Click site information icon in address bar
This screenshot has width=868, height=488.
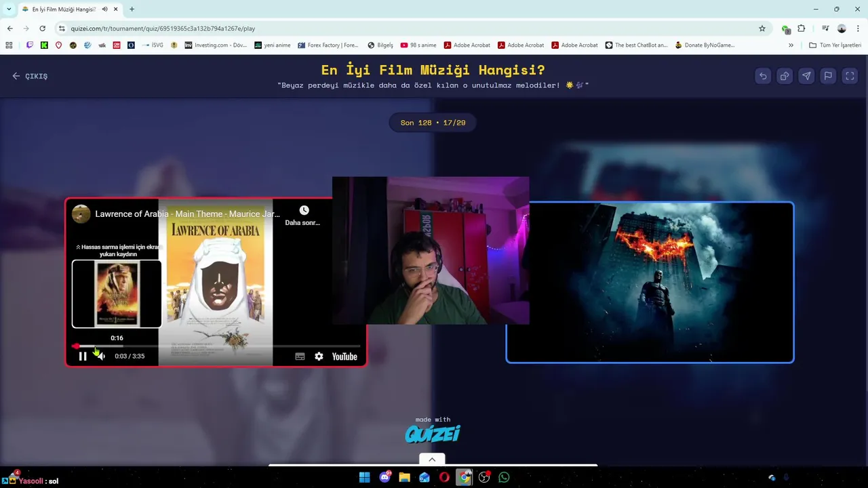point(62,28)
